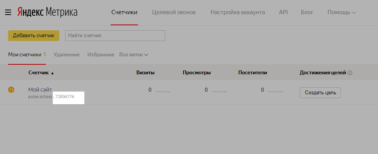Click the counter number 72806776

(64, 97)
